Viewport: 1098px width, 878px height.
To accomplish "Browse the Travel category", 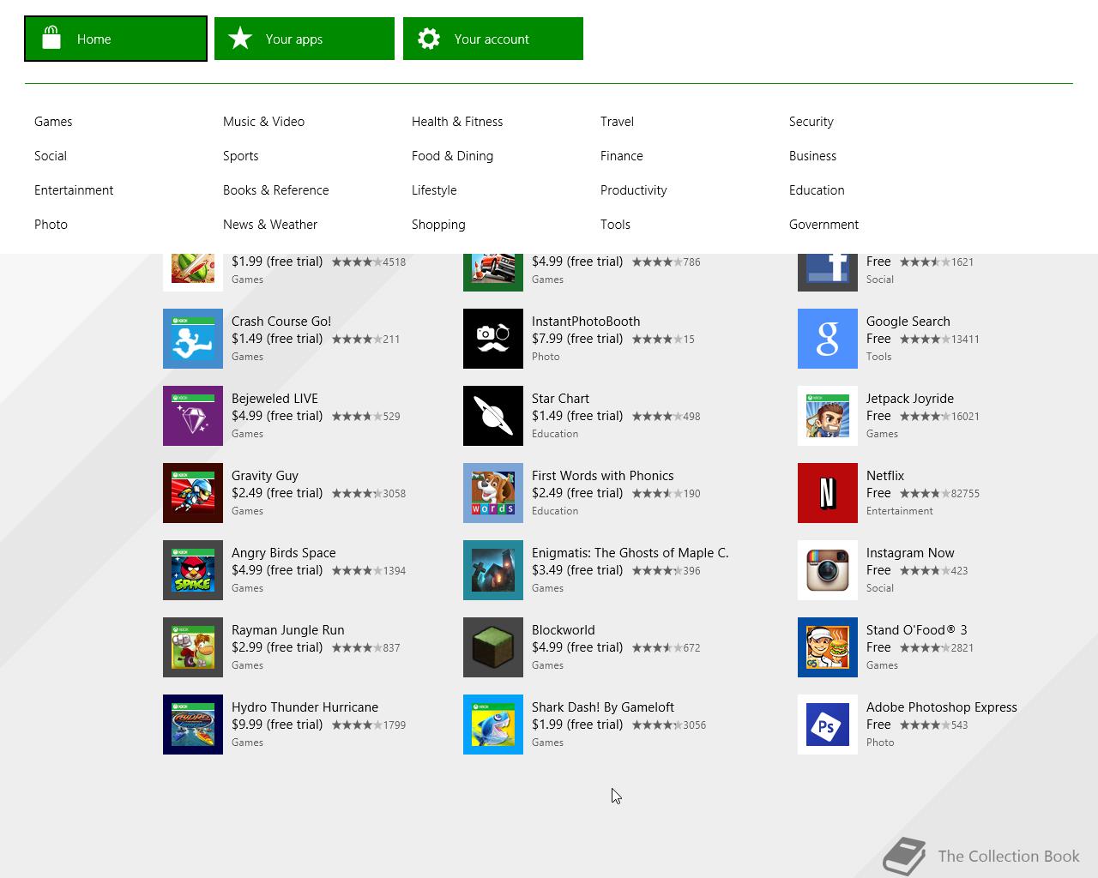I will click(617, 122).
